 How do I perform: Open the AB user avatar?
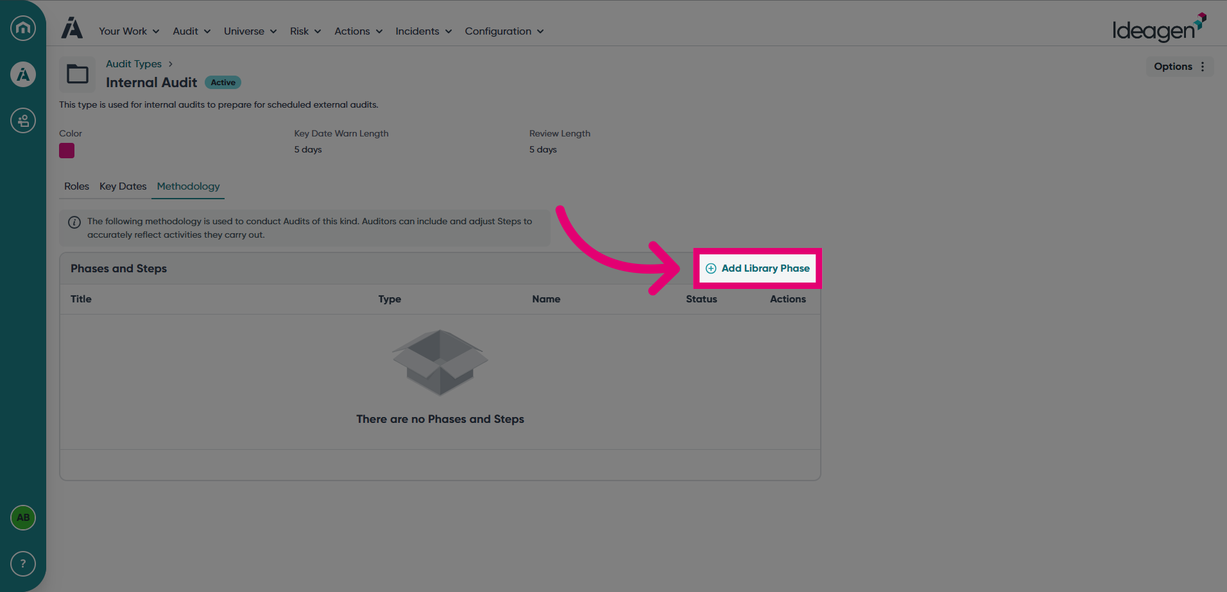pos(23,518)
